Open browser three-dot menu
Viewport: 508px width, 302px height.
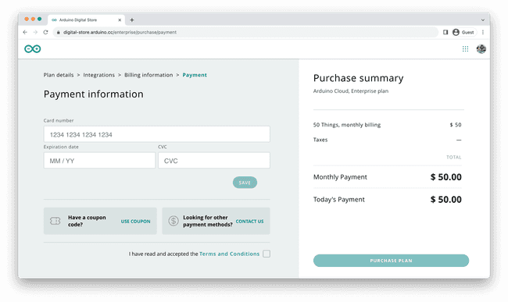pos(483,32)
